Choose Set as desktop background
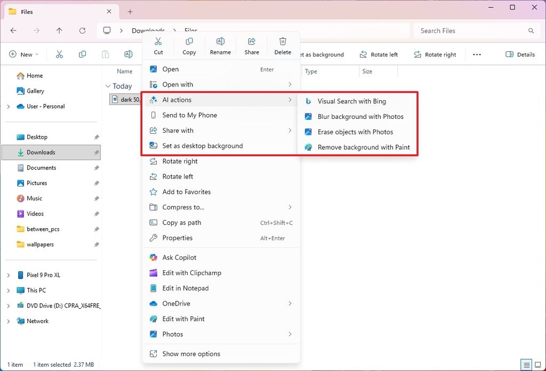The image size is (546, 371). click(x=203, y=146)
